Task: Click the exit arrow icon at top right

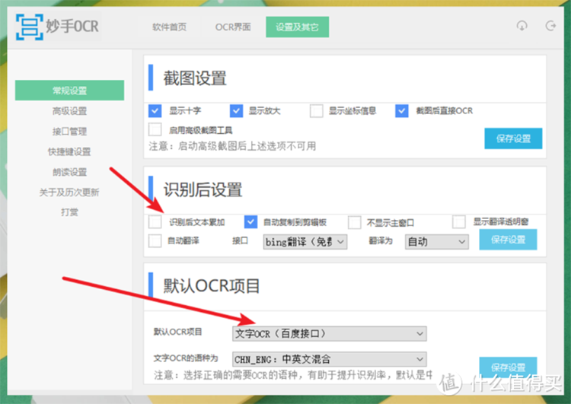Action: (x=550, y=26)
